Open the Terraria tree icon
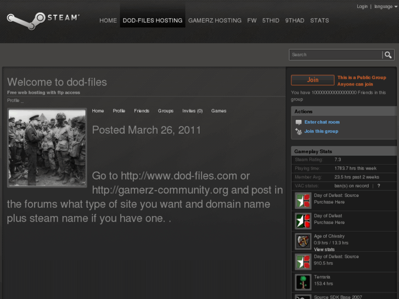399x299 pixels. 303,282
